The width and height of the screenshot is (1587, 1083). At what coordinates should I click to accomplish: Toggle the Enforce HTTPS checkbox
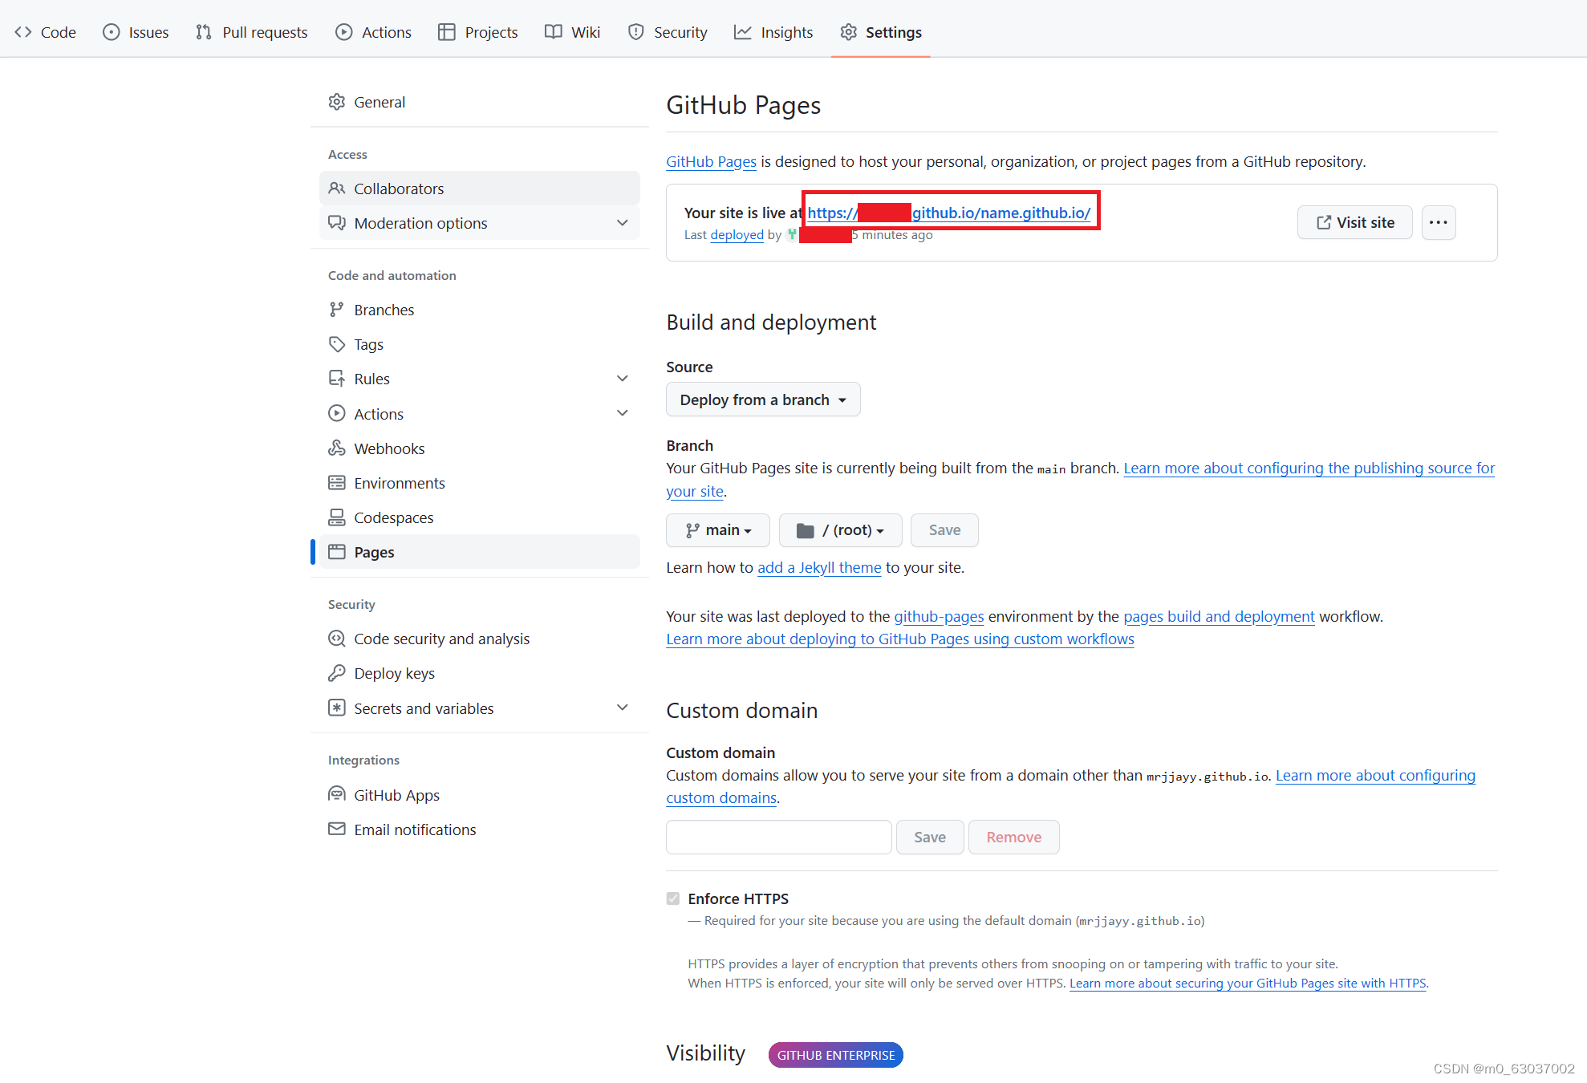(x=673, y=898)
